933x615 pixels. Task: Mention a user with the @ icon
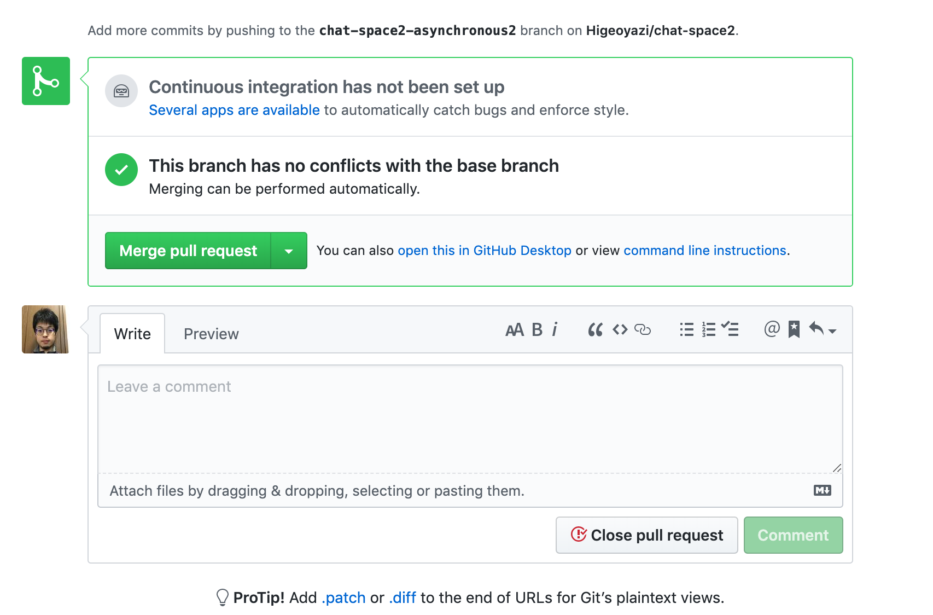click(772, 330)
